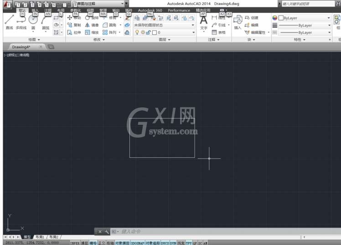Select the multiline Text (文字) tool
341x245 pixels.
204,23
